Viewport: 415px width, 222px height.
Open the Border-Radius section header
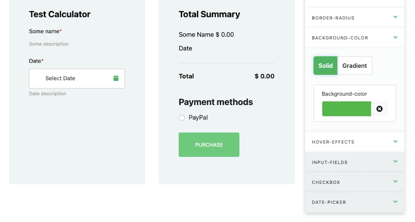pos(355,18)
